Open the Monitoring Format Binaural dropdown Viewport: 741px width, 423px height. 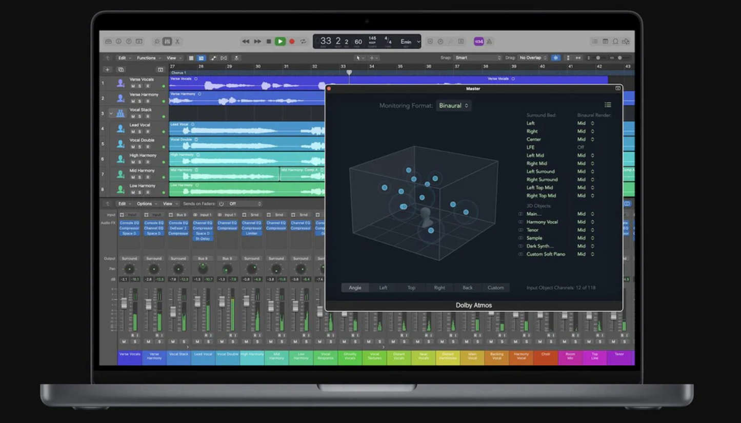(453, 106)
